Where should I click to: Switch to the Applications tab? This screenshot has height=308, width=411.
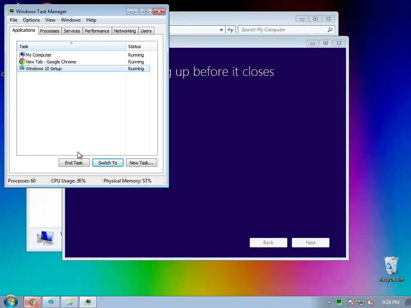[24, 30]
